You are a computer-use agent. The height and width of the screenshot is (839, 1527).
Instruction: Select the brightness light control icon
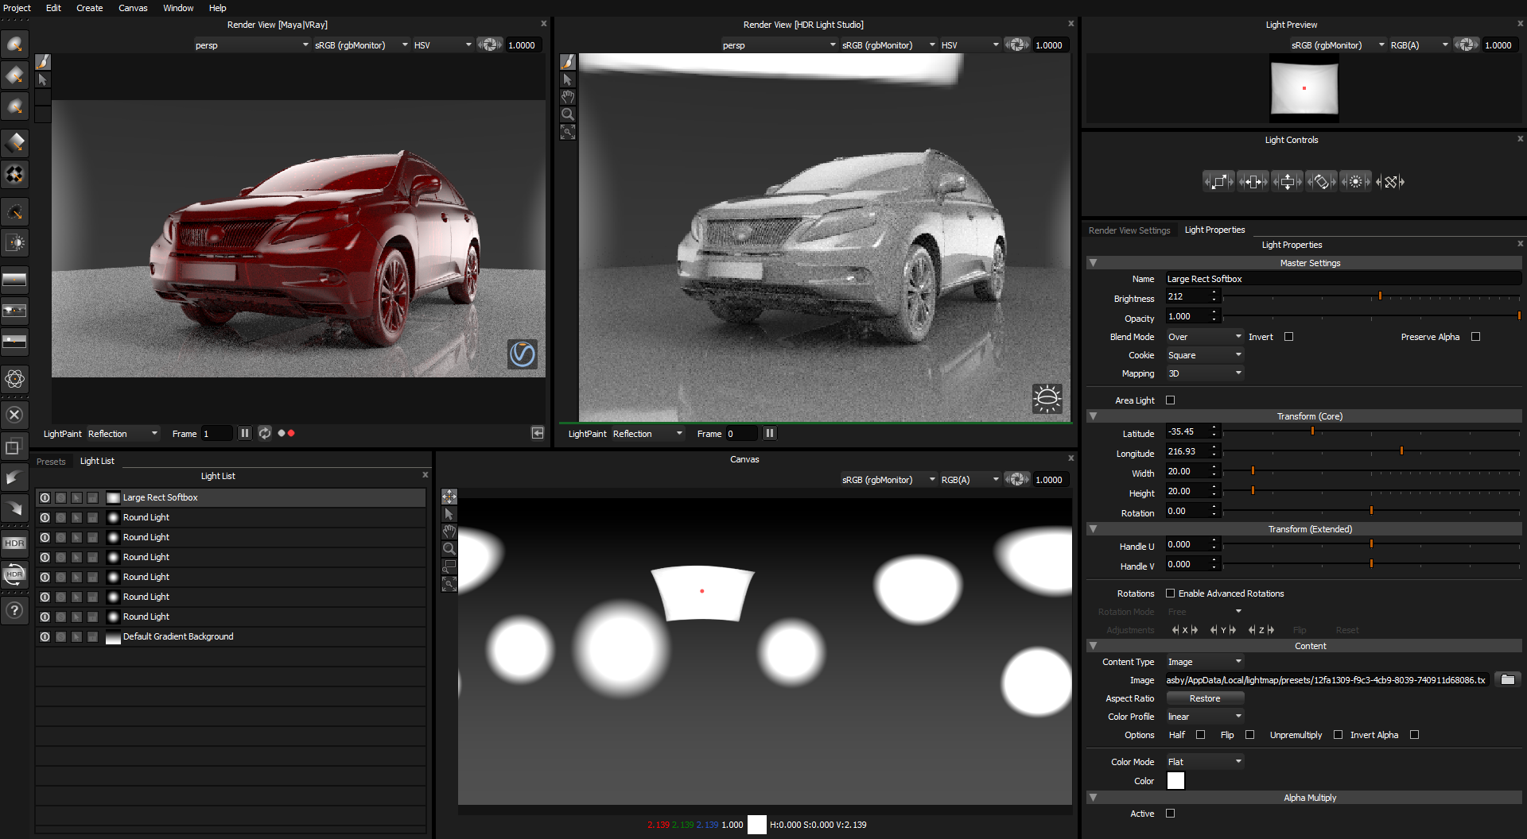tap(1355, 182)
